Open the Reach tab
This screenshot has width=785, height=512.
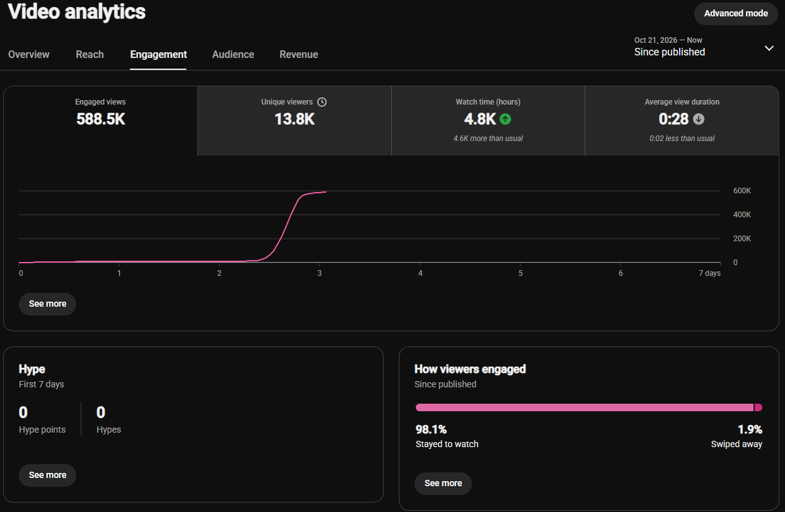tap(90, 55)
